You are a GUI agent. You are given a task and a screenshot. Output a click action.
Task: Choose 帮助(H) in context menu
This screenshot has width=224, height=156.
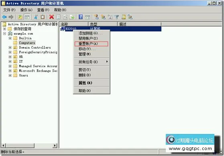click(x=92, y=91)
